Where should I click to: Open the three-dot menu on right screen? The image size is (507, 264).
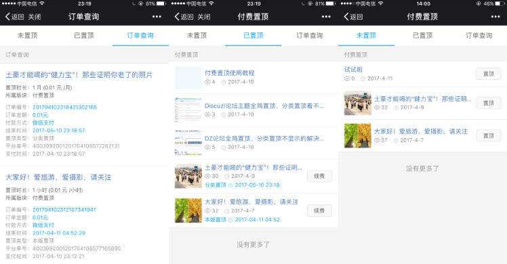point(495,17)
